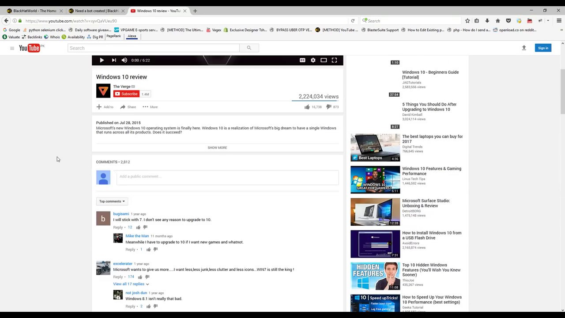Toggle closed captions on video
This screenshot has height=318, width=565.
pyautogui.click(x=302, y=60)
